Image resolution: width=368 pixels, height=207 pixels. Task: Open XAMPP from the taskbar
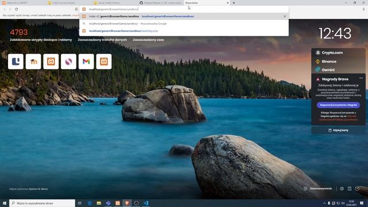click(117, 203)
